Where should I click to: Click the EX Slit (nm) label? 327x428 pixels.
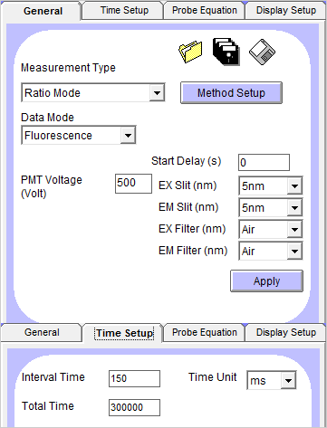pos(188,185)
